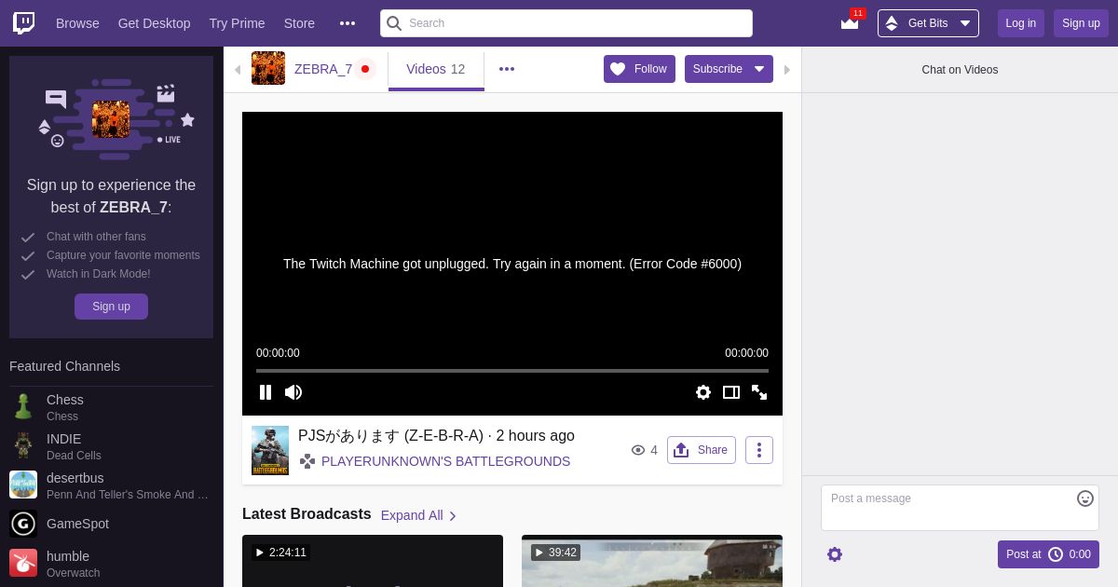Click the magnifier icon in search bar
This screenshot has width=1118, height=587.
[x=394, y=23]
